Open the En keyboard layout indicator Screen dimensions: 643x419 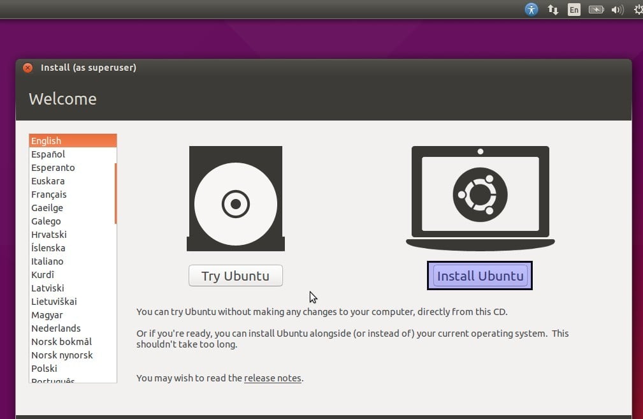[574, 10]
